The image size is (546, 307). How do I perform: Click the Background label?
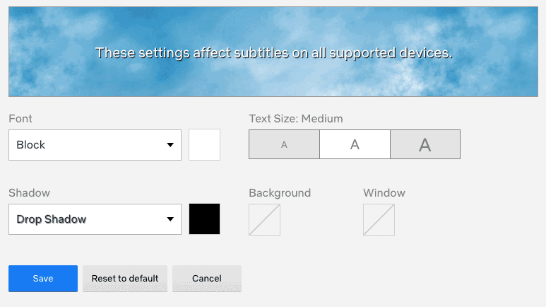click(x=280, y=193)
